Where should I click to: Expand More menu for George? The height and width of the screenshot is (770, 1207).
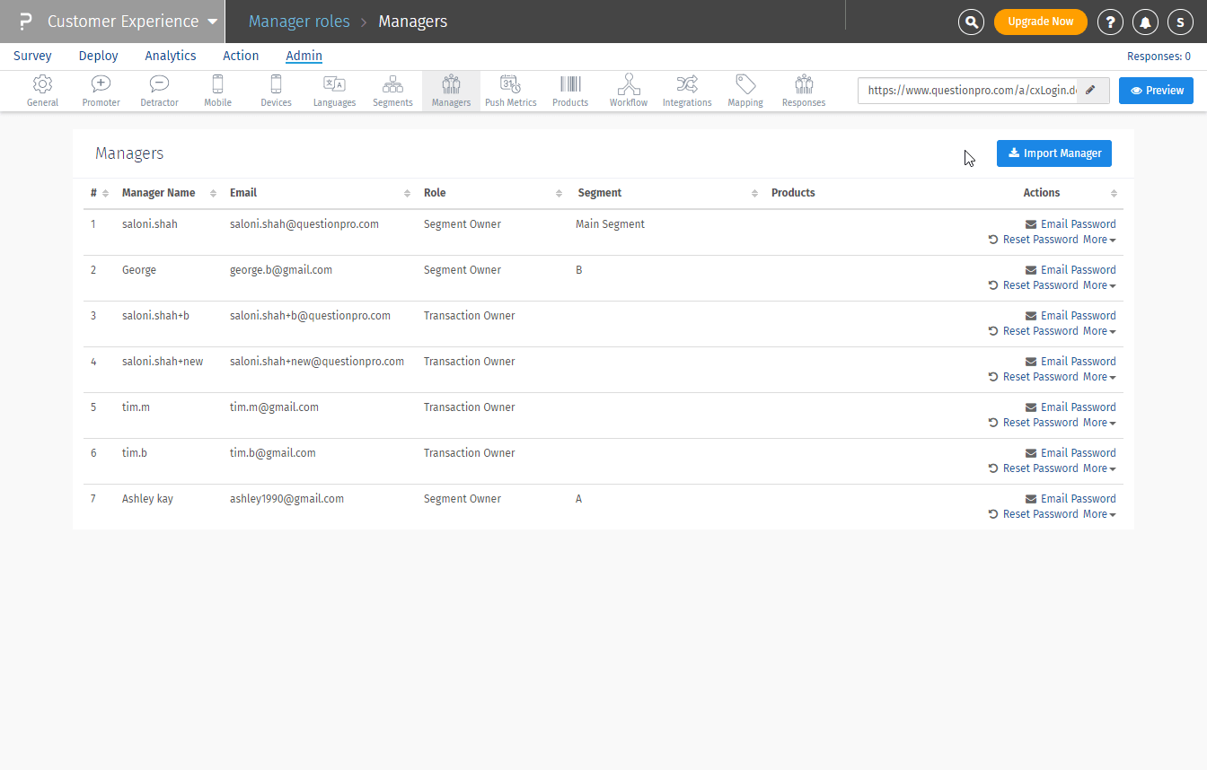1099,285
